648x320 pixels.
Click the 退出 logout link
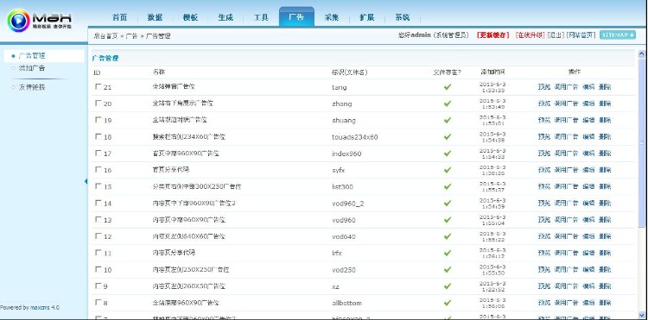[x=556, y=35]
